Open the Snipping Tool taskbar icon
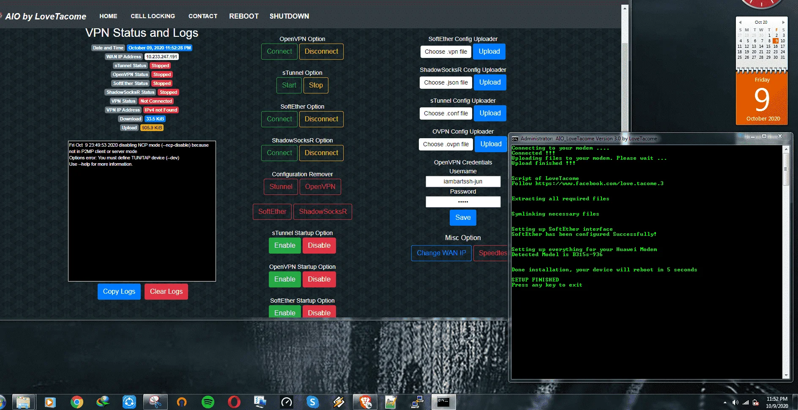 tap(156, 402)
